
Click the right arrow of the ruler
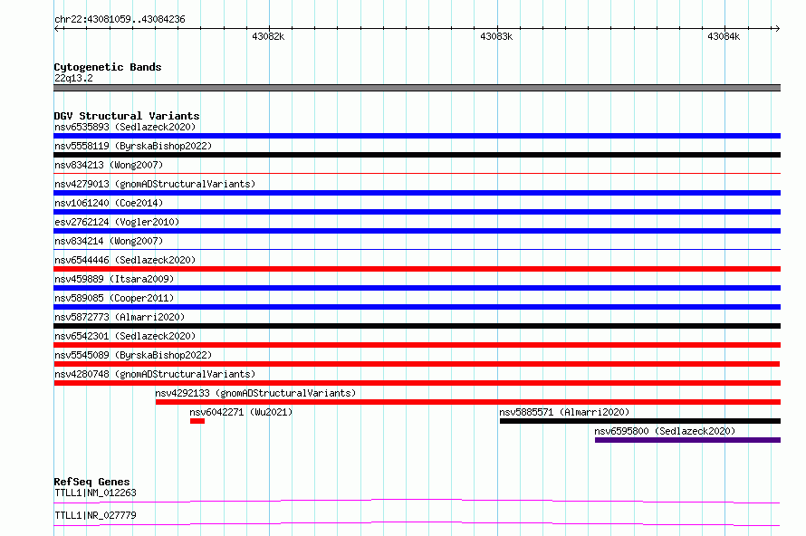click(x=777, y=28)
